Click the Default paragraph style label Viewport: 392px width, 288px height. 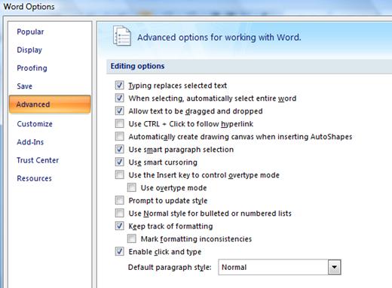pyautogui.click(x=170, y=268)
